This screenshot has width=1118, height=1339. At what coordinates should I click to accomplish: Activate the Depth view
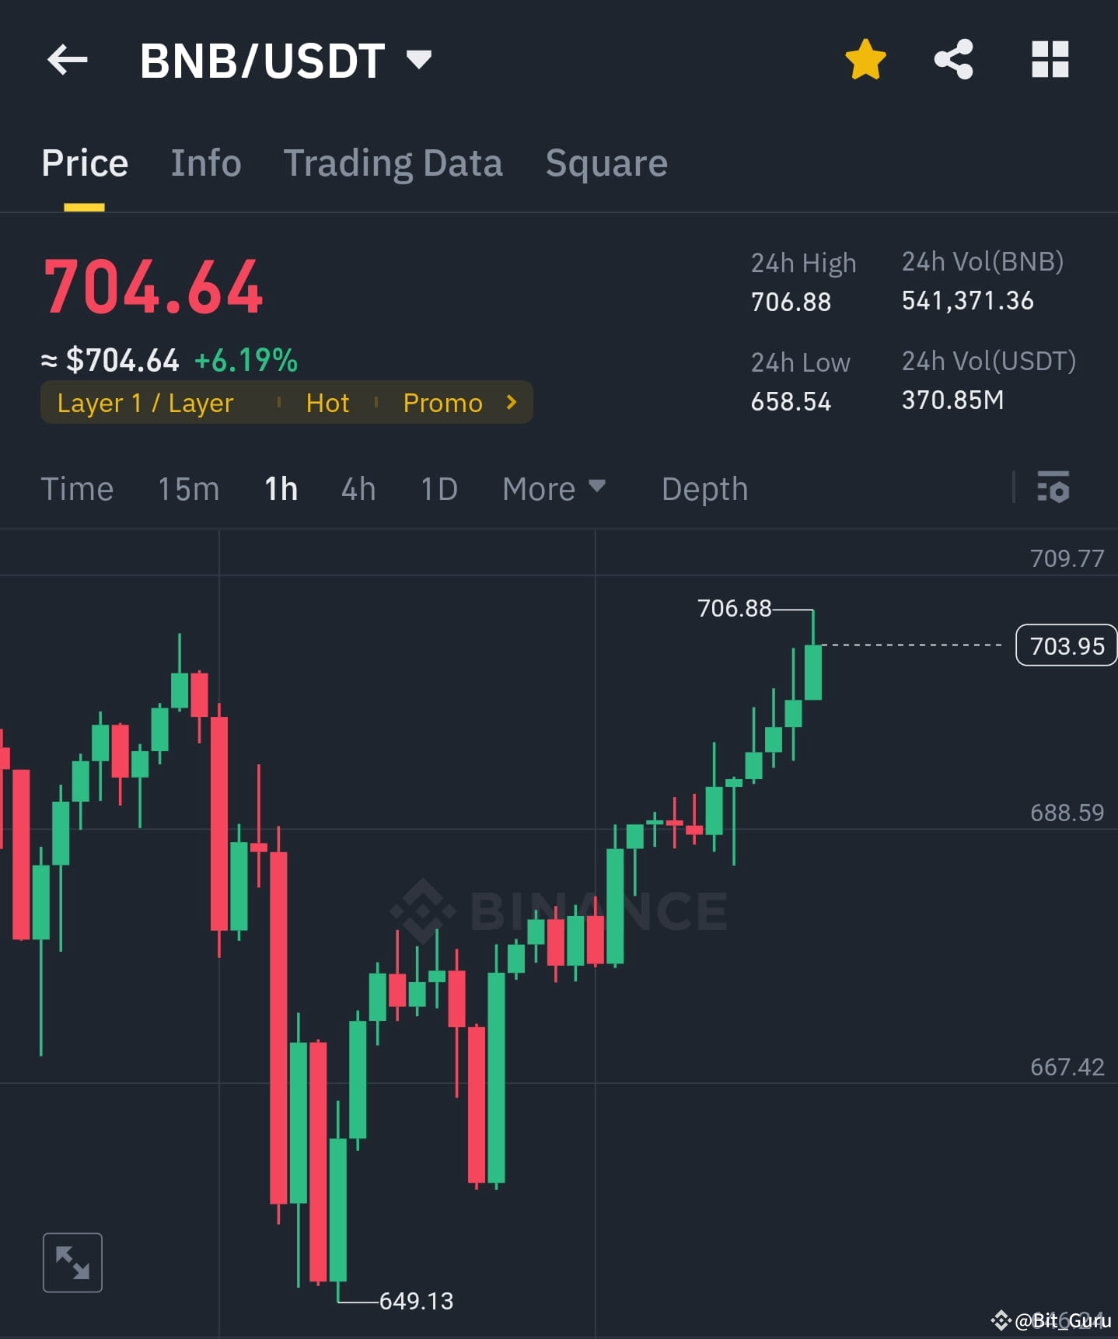704,488
